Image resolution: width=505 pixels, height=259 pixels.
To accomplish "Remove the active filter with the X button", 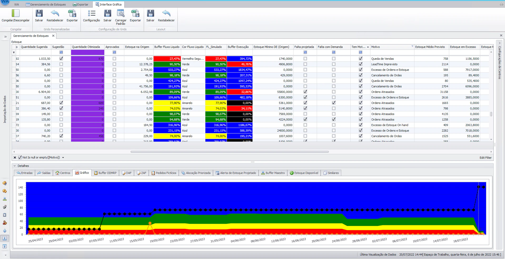I will point(15,157).
